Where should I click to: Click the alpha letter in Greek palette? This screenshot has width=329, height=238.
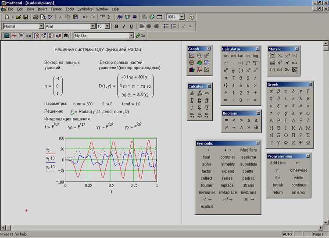[x=272, y=91]
